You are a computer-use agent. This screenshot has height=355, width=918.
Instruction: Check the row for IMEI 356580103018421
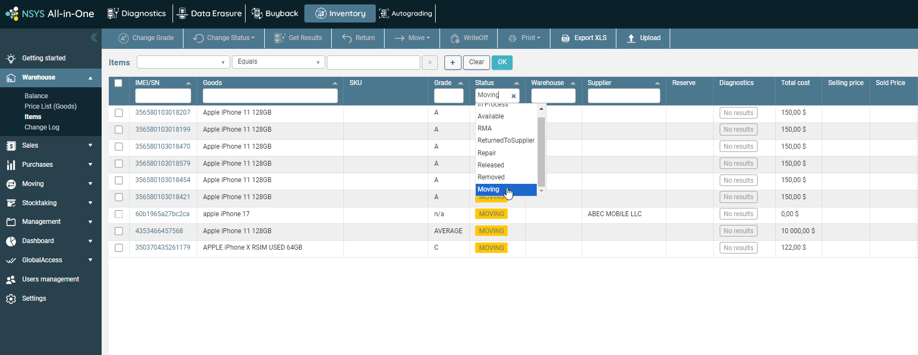(119, 197)
